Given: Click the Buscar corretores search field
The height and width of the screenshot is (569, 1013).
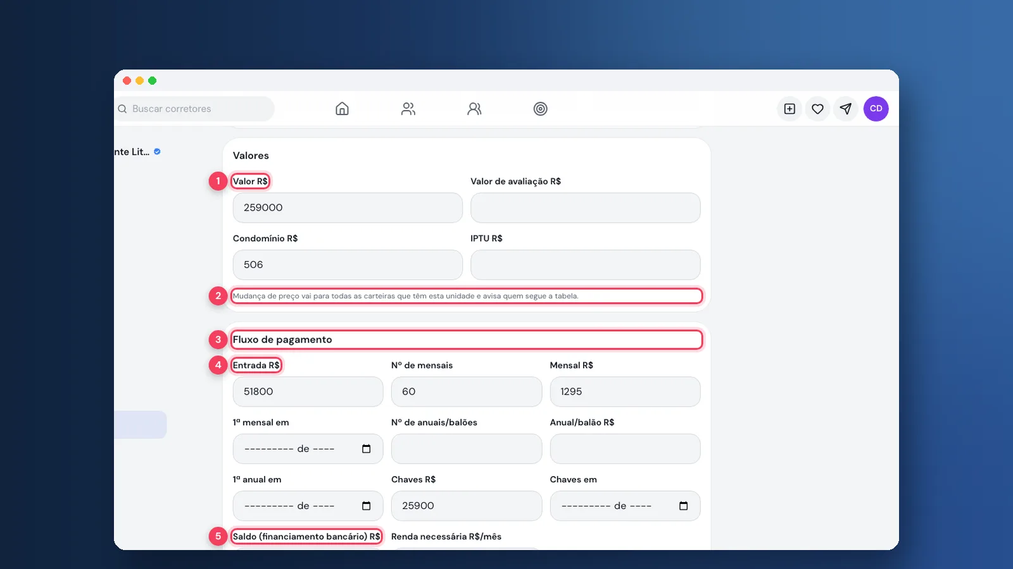Looking at the screenshot, I should (x=194, y=109).
